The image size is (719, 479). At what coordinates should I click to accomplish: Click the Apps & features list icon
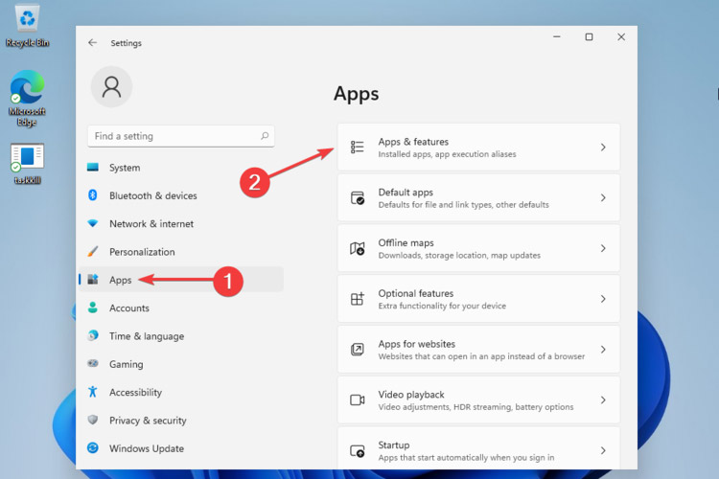coord(358,148)
